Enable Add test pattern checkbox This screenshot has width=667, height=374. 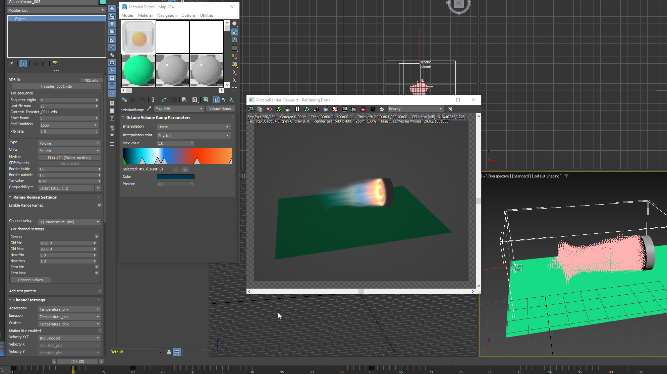click(99, 291)
